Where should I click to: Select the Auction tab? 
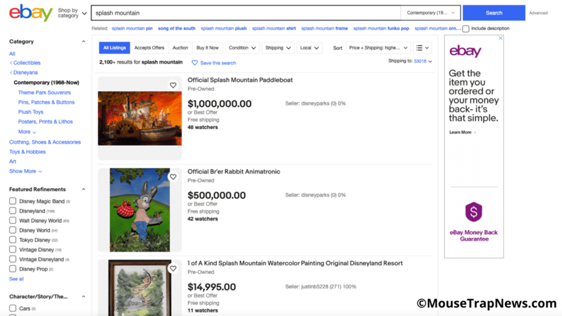pos(180,48)
